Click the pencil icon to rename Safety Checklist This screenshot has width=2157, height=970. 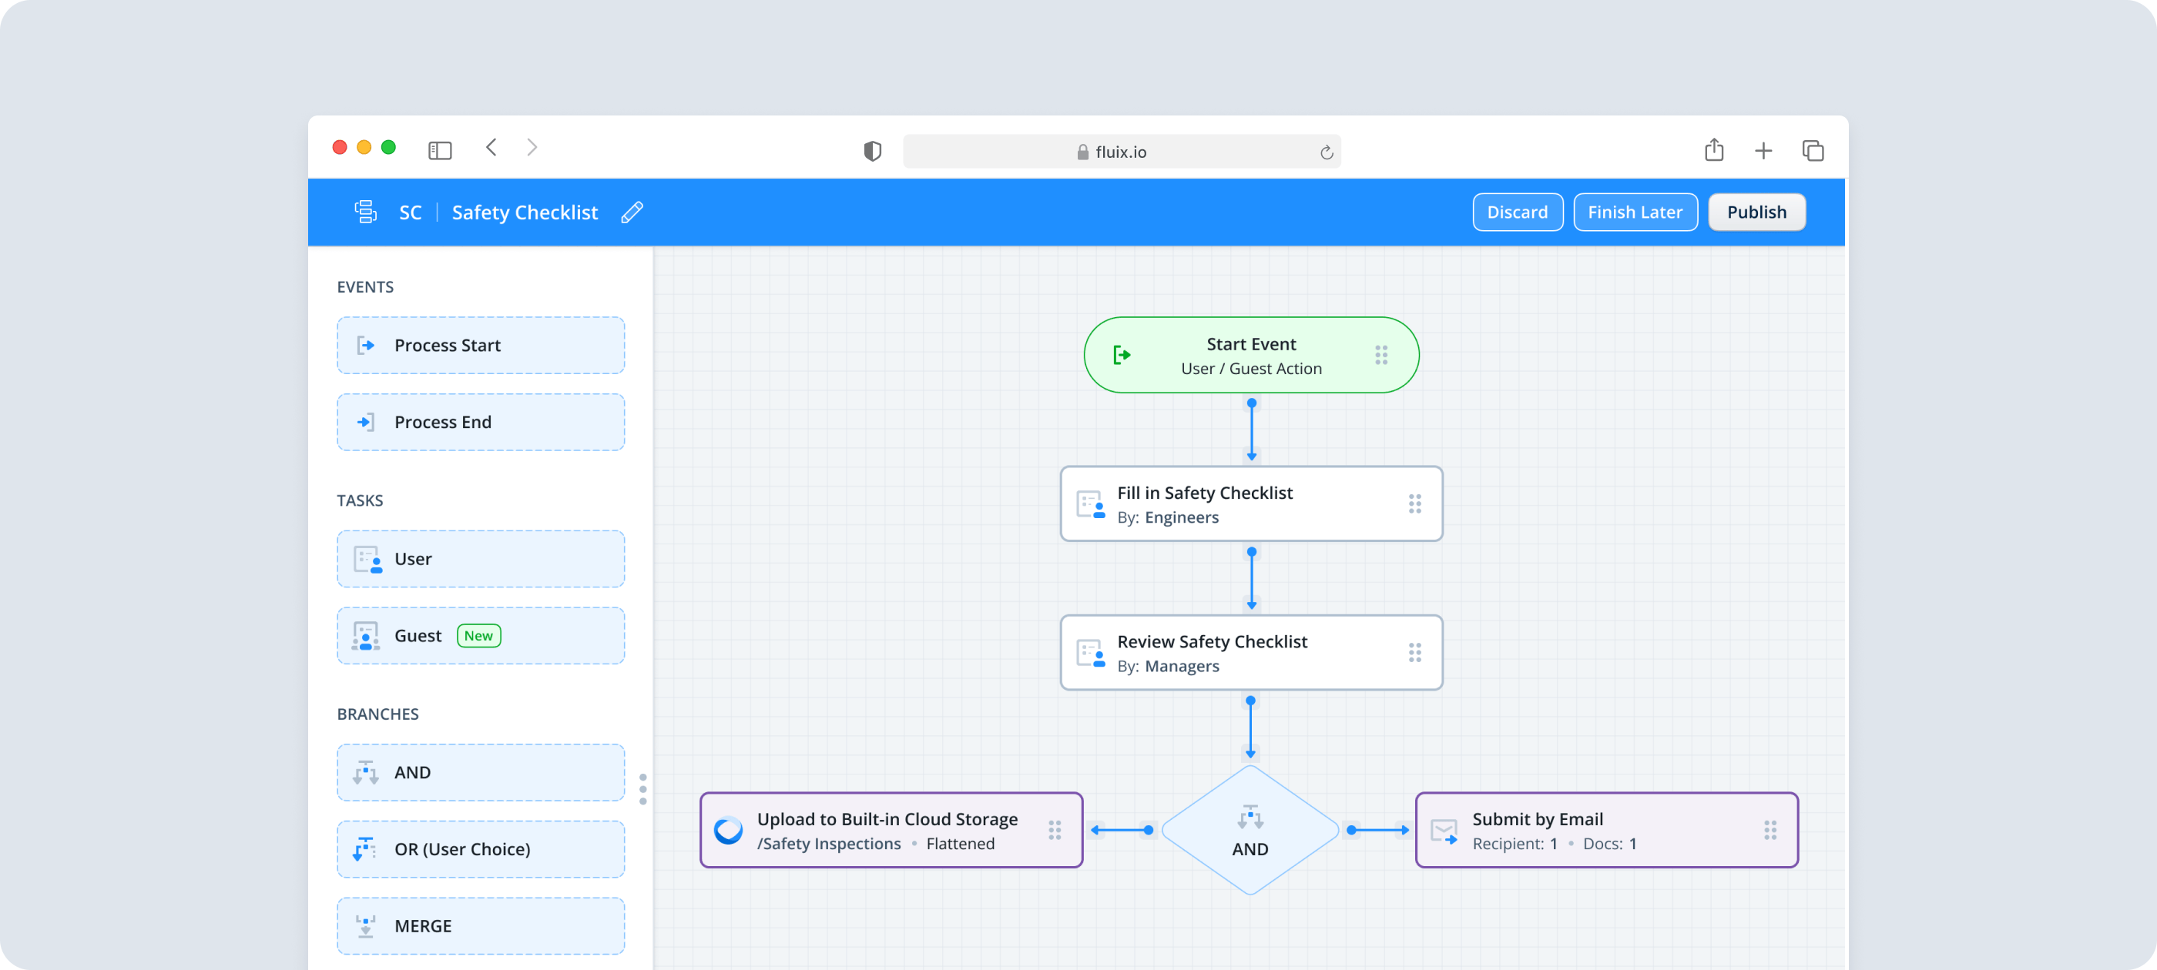click(632, 212)
